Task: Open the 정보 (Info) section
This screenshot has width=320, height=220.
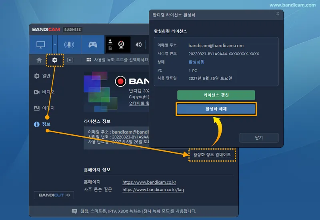Action: pyautogui.click(x=42, y=124)
